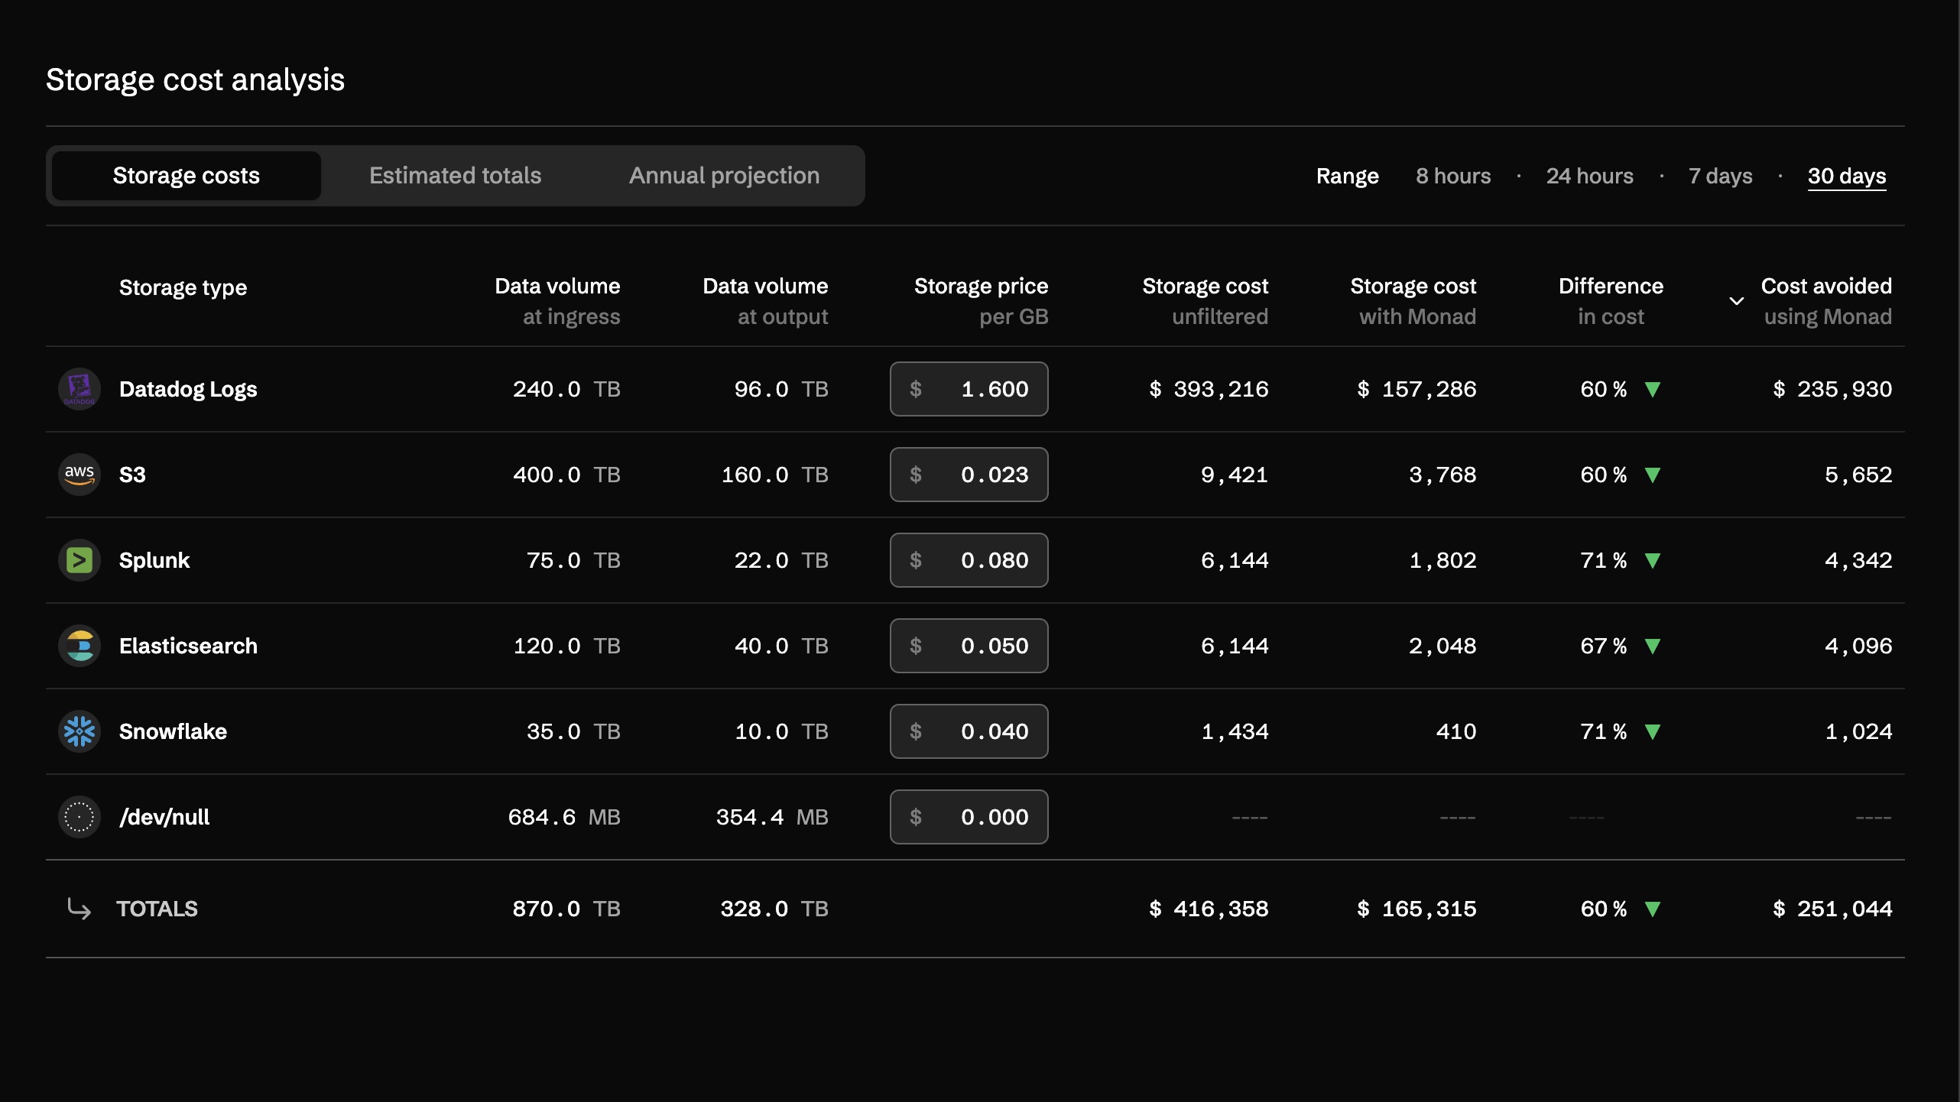
Task: Click the green down arrow in Datadog row
Action: pyautogui.click(x=1653, y=390)
